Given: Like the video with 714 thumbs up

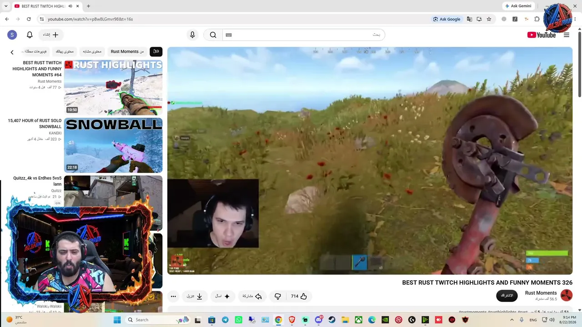Looking at the screenshot, I should point(299,296).
